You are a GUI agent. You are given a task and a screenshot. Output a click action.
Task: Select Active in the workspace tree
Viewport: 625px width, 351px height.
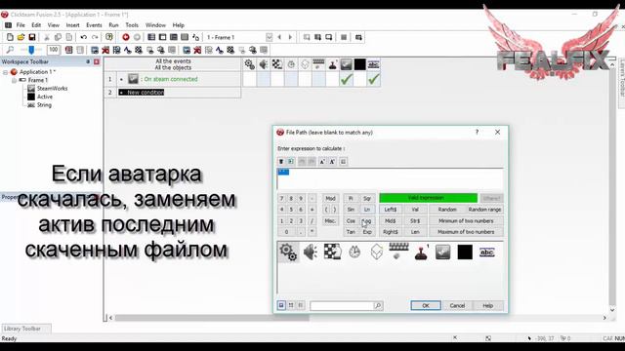pyautogui.click(x=45, y=97)
